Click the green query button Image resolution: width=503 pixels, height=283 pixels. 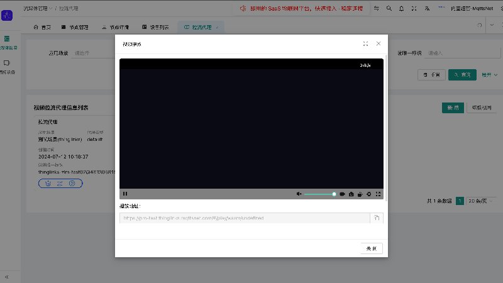point(462,75)
